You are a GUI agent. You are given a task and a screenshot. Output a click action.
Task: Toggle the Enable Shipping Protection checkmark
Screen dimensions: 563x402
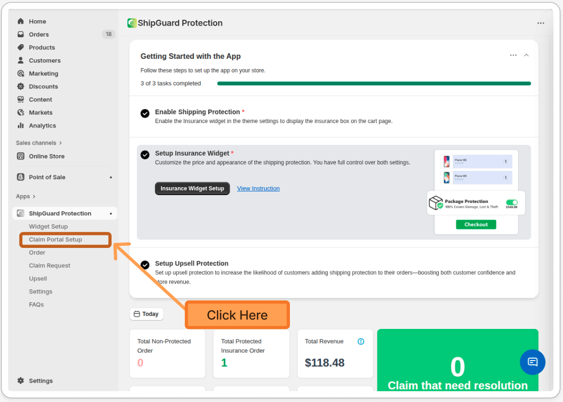pos(145,114)
